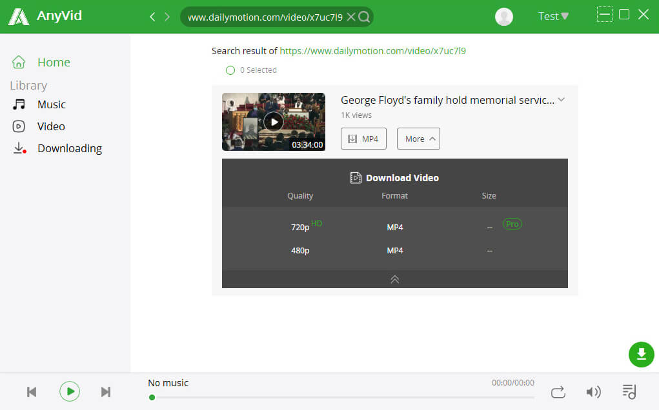The image size is (659, 410).
Task: Toggle the 0 Selected radio circle
Action: point(230,70)
